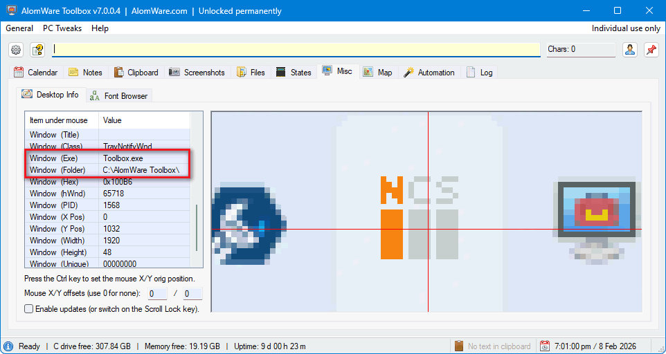
Task: Click the calendar date in status bar
Action: tap(599, 346)
